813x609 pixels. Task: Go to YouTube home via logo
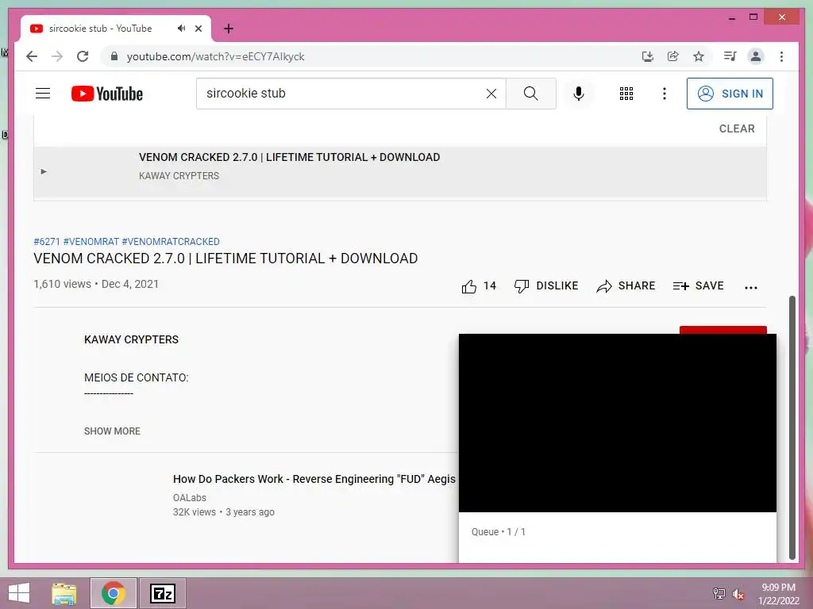coord(107,94)
